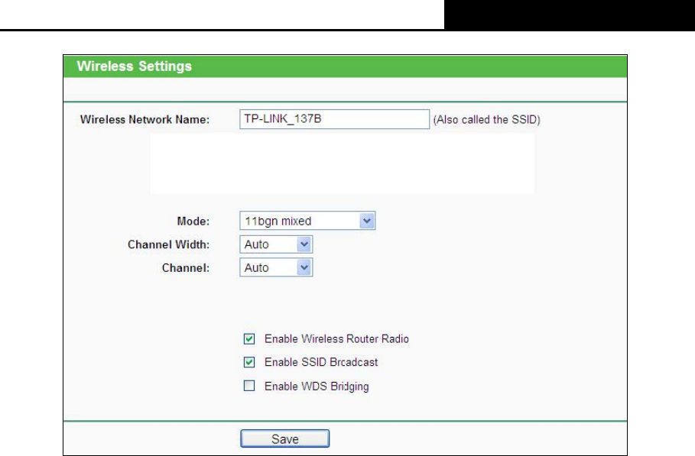Viewport: 695px width, 456px height.
Task: Click the "Enable WDS Bridging" label text
Action: (317, 386)
